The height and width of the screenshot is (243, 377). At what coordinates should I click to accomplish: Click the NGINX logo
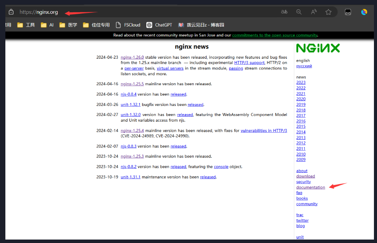(318, 48)
